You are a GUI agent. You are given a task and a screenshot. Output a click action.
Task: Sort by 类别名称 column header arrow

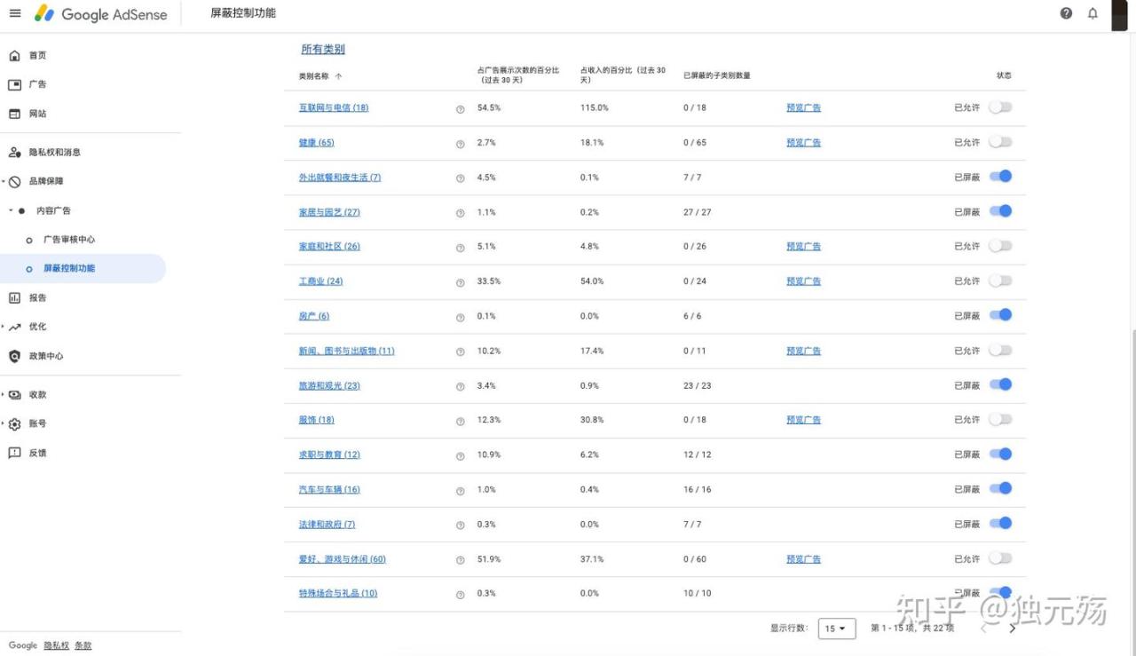338,76
